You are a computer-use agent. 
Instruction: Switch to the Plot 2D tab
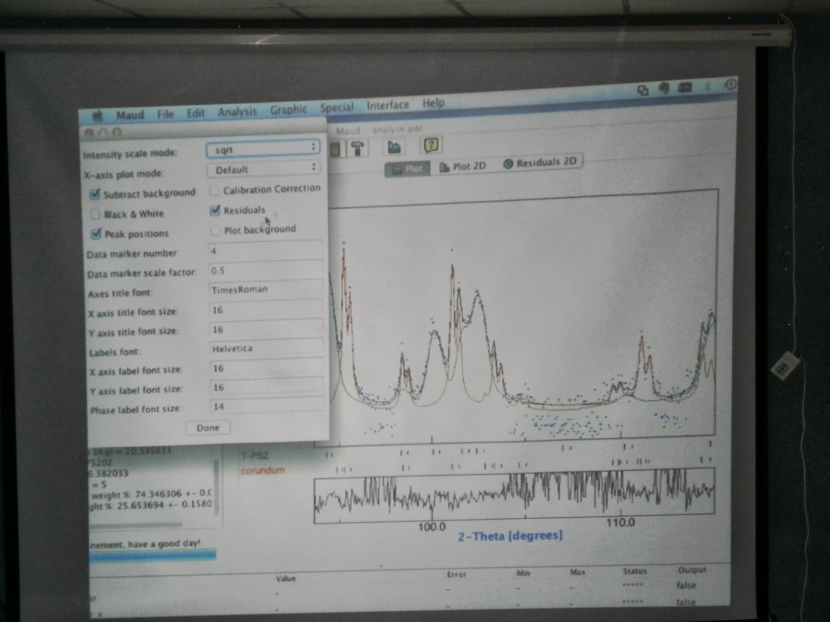pos(462,166)
